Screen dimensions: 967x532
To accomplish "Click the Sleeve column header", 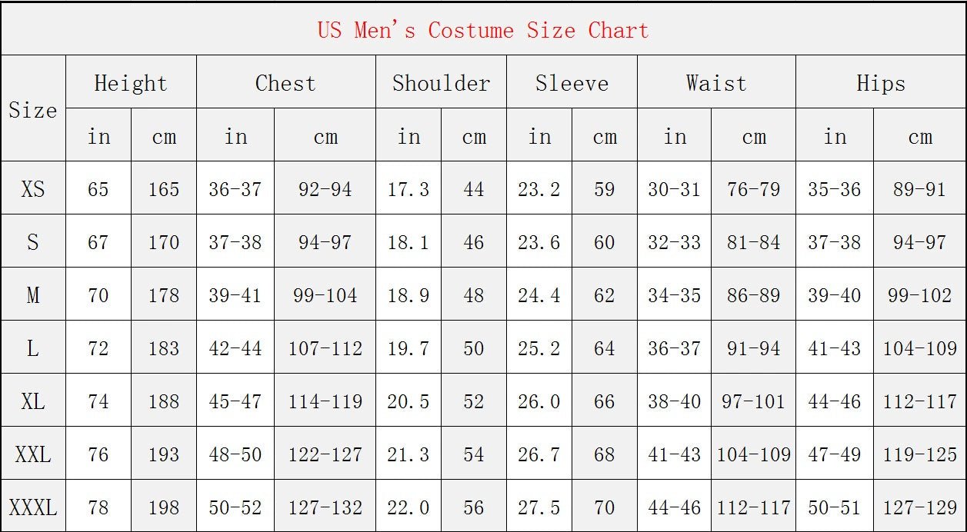I will coord(572,83).
